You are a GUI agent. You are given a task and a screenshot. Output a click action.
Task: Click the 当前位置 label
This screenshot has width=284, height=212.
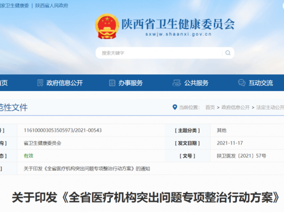(189, 108)
